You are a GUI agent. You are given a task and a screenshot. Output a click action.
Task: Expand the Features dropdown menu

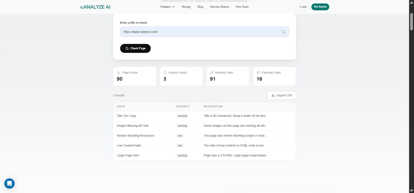point(167,7)
